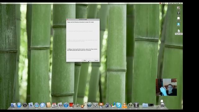Select the redsn0w pineapple desktop icon

[178, 13]
